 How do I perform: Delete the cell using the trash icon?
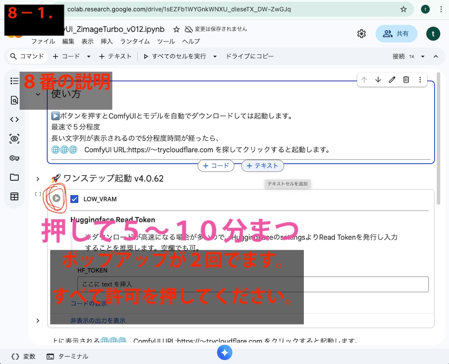(406, 79)
